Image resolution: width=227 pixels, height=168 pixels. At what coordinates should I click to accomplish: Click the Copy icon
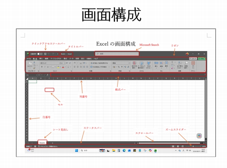coord(34,65)
